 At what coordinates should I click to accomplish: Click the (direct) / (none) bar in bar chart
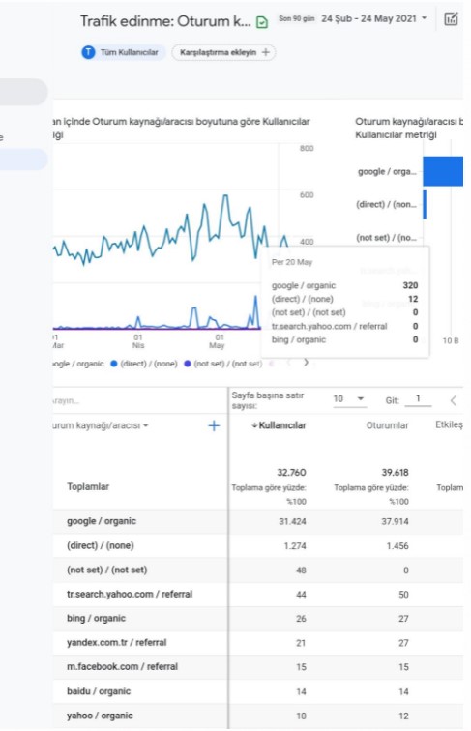[x=425, y=204]
